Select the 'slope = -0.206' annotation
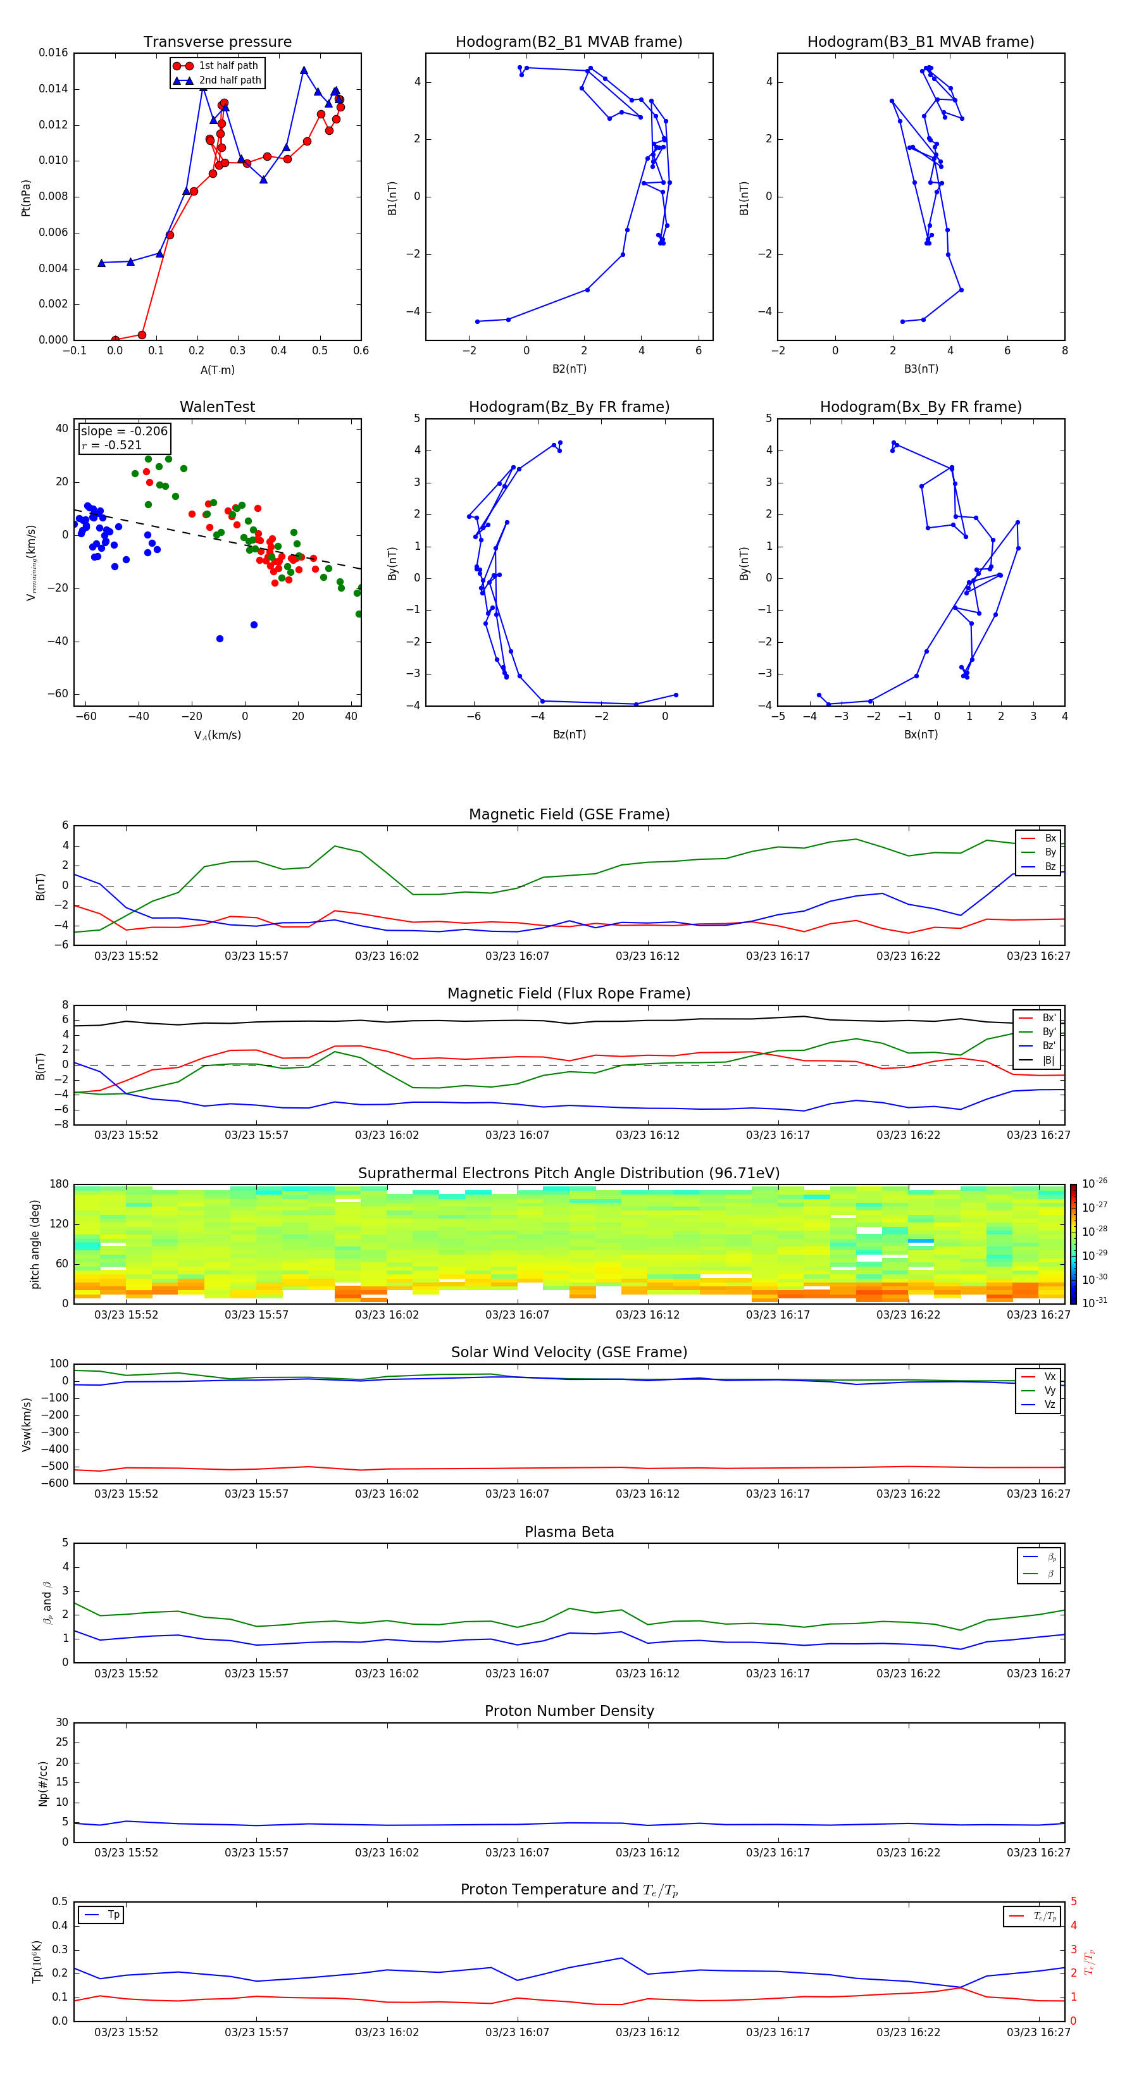Image resolution: width=1139 pixels, height=2088 pixels. tap(124, 432)
